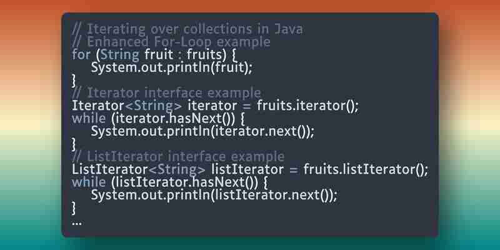
Task: Click 'fruits.iterator();' method call
Action: click(307, 106)
